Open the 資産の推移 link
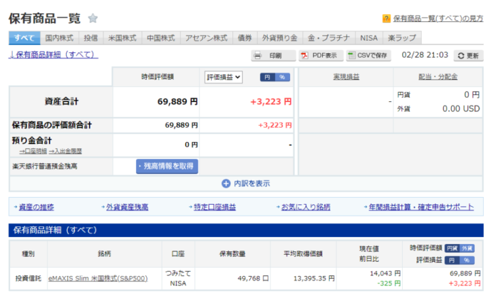 coord(37,207)
